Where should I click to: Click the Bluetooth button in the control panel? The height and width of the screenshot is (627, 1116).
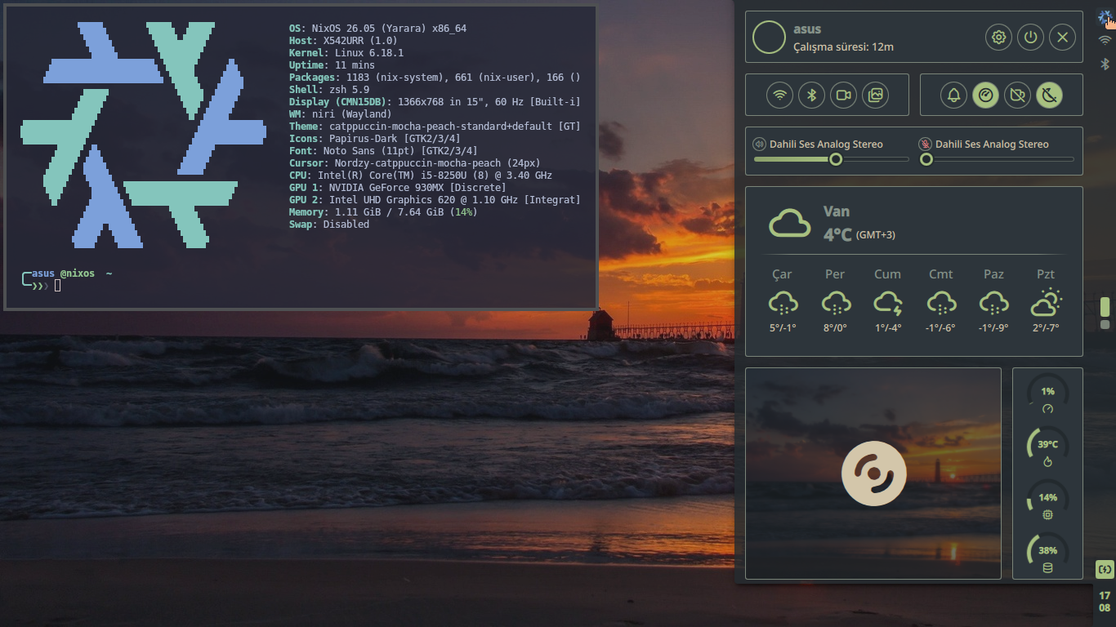811,96
